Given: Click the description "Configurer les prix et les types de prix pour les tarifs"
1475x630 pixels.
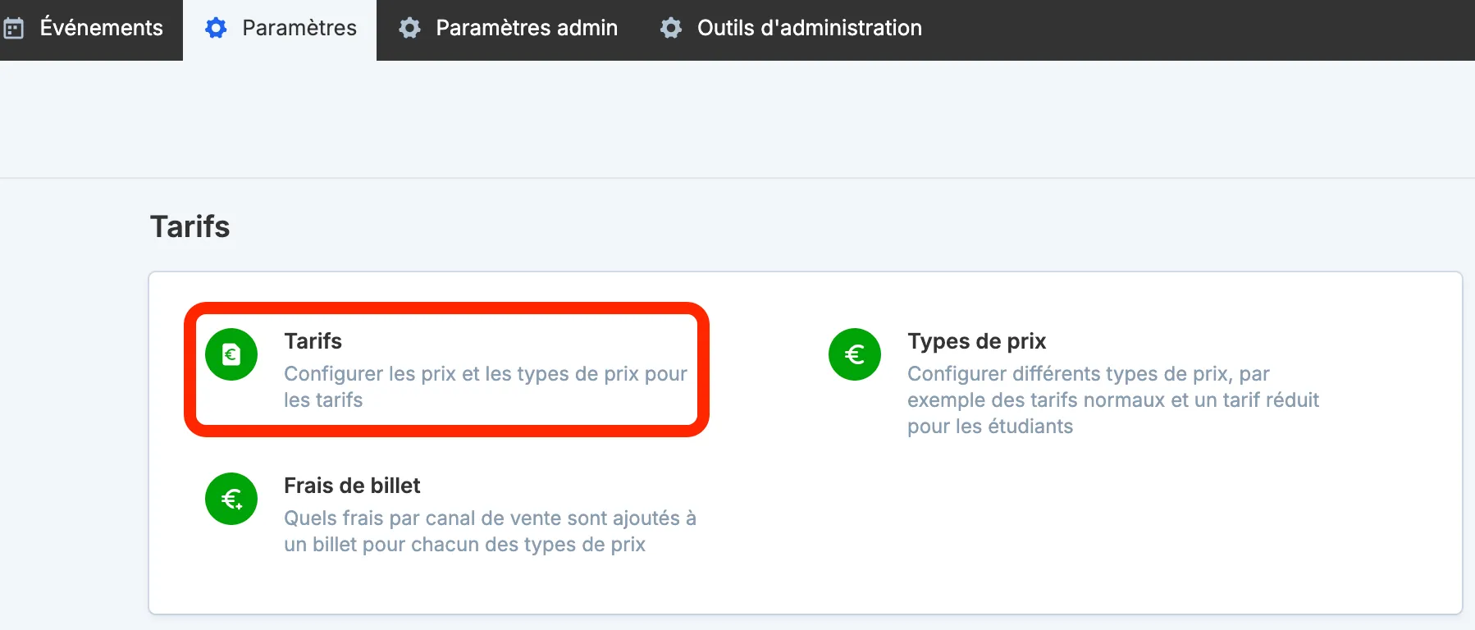Looking at the screenshot, I should pos(486,386).
